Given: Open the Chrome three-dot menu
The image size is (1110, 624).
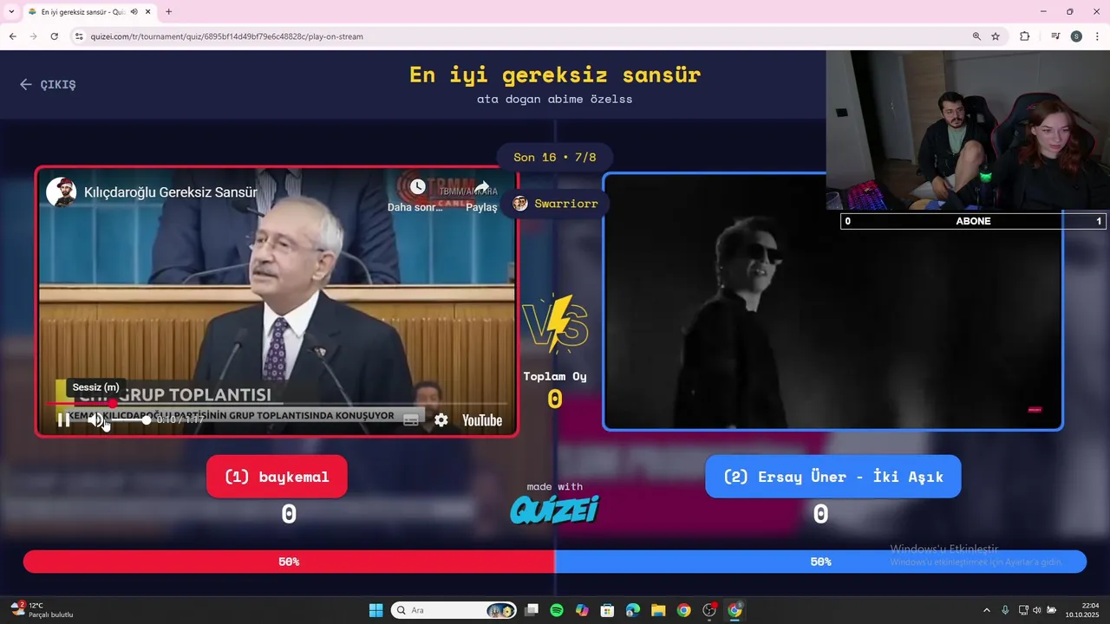Looking at the screenshot, I should [x=1097, y=36].
